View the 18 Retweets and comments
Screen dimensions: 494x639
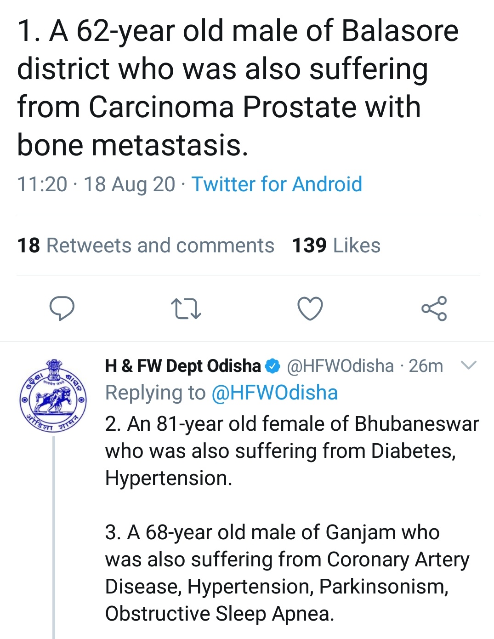coord(146,245)
